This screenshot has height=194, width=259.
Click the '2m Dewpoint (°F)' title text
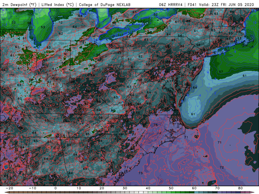click(x=19, y=5)
